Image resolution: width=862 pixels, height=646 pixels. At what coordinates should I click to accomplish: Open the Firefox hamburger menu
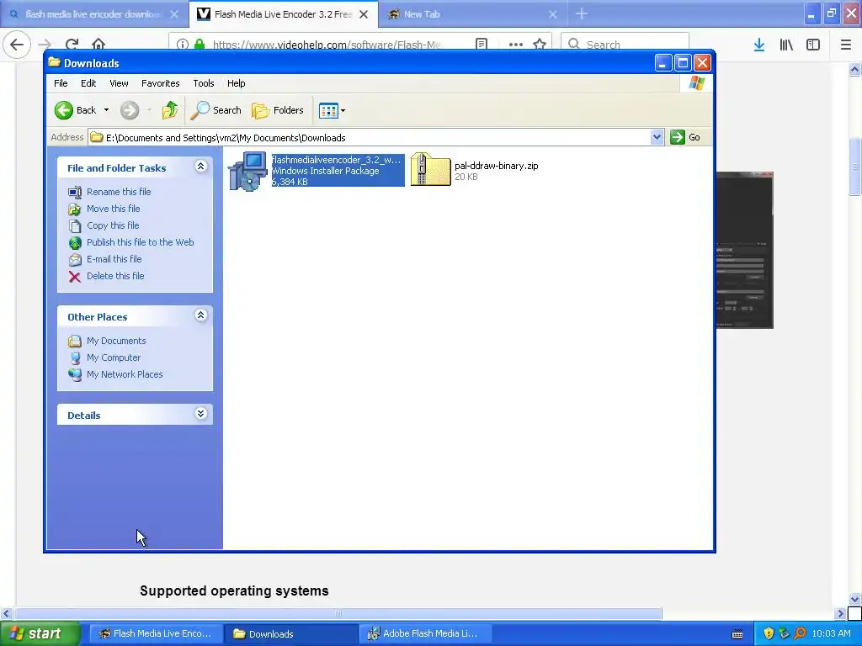(x=846, y=45)
